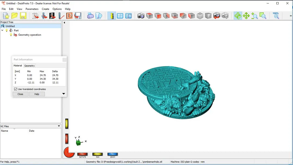This screenshot has height=165, width=293.
Task: Open the Create menu
Action: [45, 9]
